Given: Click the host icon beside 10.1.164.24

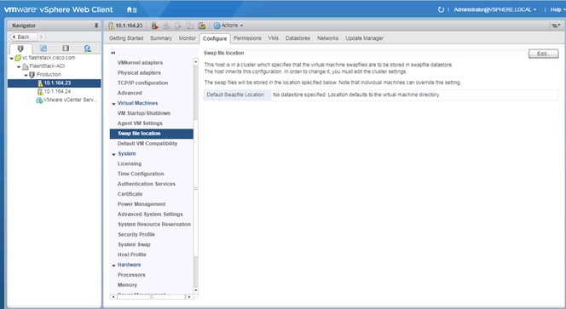Looking at the screenshot, I should [40, 92].
